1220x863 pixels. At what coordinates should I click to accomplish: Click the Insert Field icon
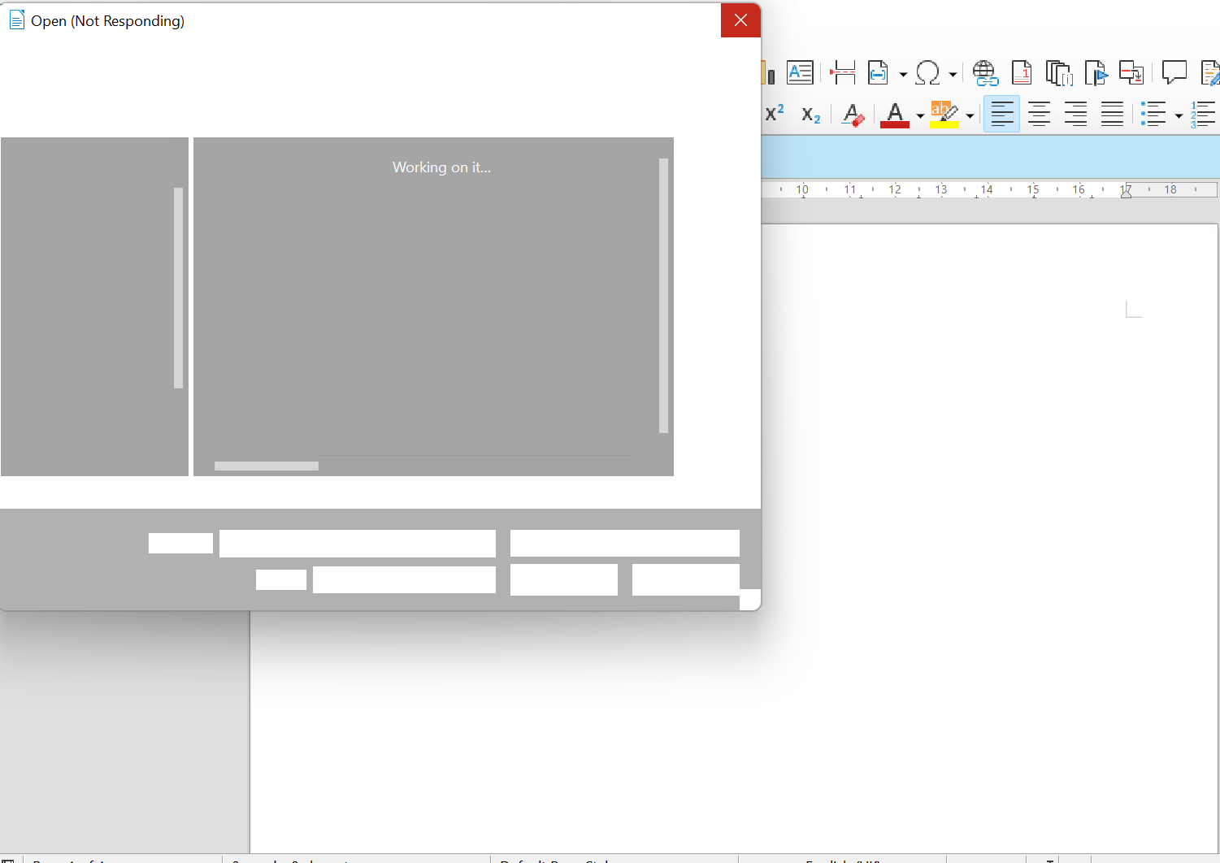click(x=878, y=73)
